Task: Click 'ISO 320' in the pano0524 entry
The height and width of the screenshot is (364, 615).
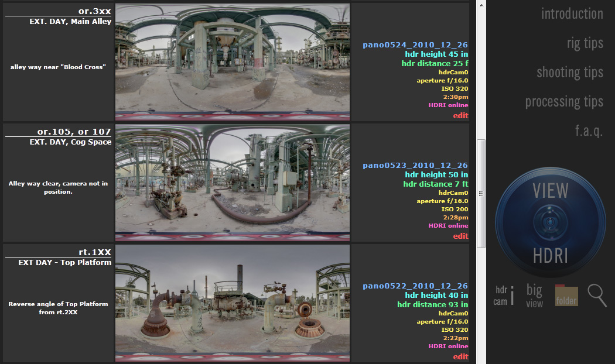Action: point(455,88)
